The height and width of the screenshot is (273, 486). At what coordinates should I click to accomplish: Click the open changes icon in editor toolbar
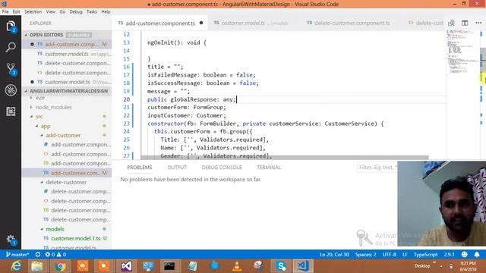coord(451,23)
